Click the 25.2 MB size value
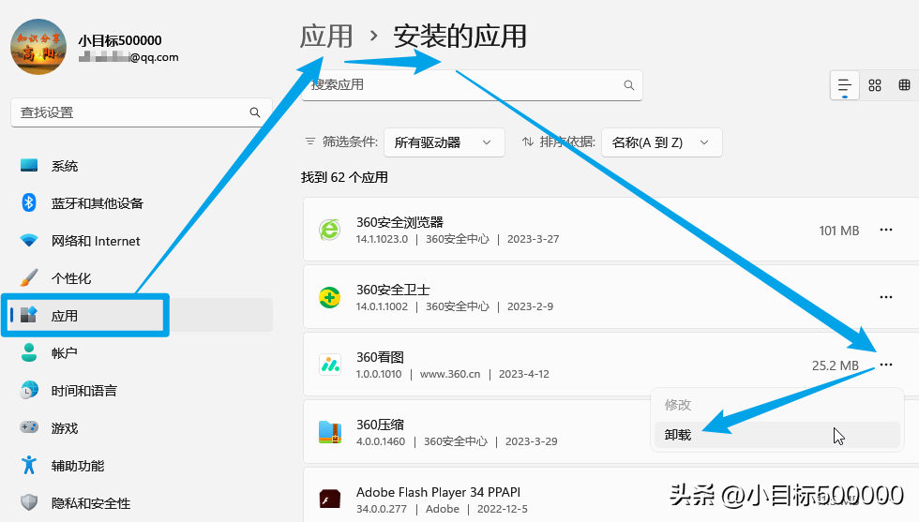The width and height of the screenshot is (919, 522). [836, 365]
